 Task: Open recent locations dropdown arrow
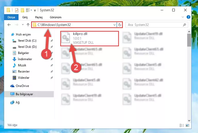[x=23, y=25]
